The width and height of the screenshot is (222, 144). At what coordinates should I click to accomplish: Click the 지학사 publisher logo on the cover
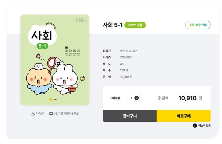pyautogui.click(x=53, y=100)
